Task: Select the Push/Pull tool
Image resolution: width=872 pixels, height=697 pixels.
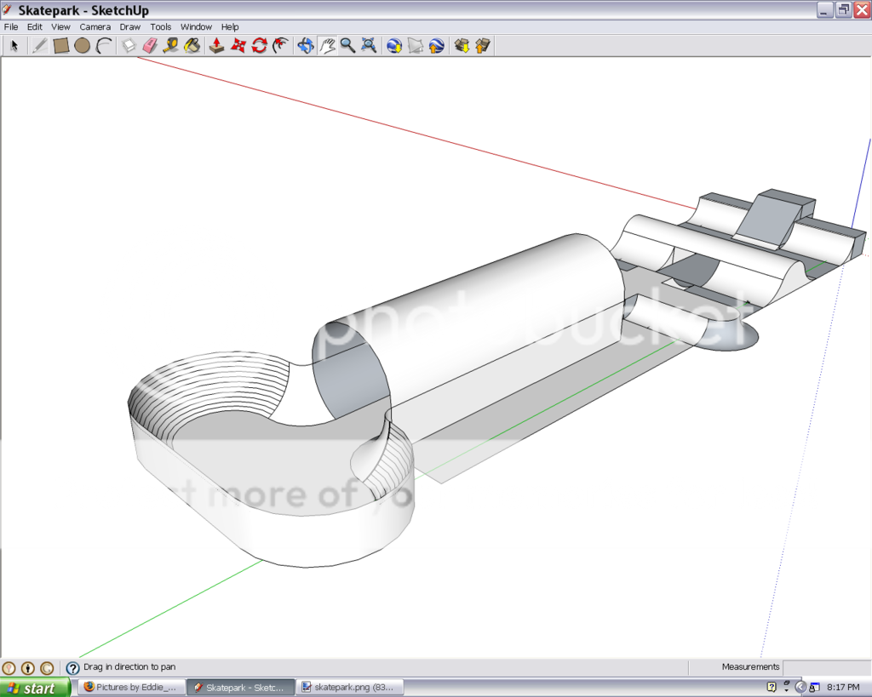Action: pyautogui.click(x=216, y=46)
